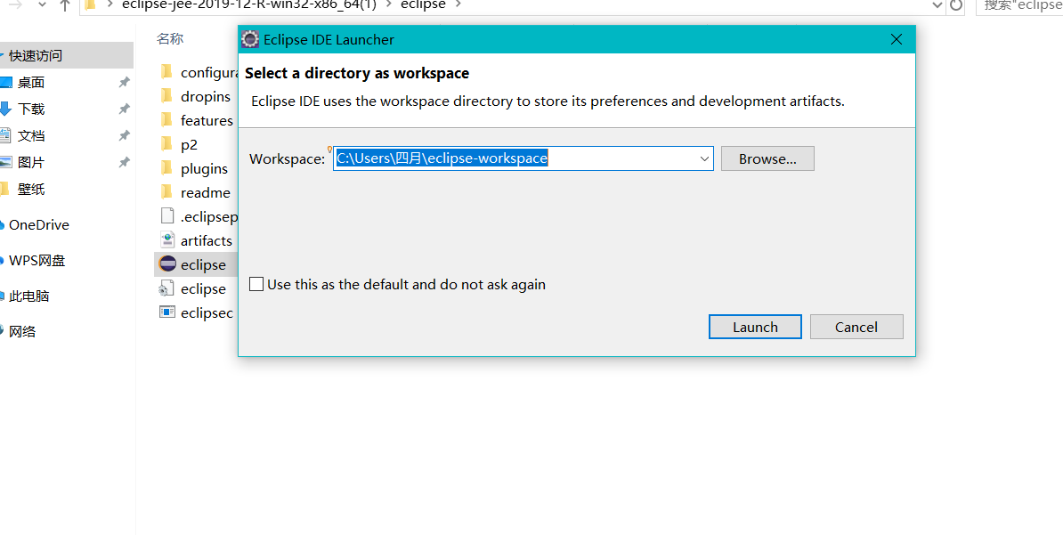This screenshot has height=535, width=1063.
Task: Open 此电脑 in Explorer sidebar
Action: tap(28, 296)
